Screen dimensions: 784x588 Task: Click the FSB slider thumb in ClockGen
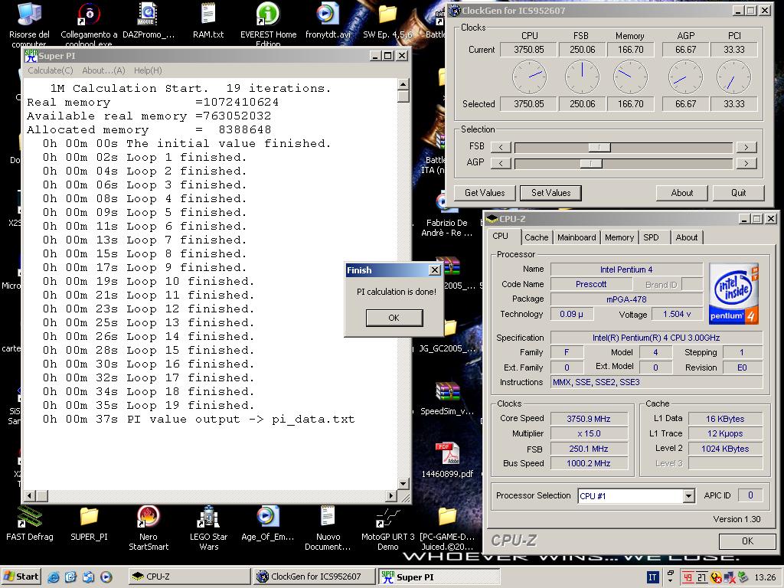click(599, 147)
